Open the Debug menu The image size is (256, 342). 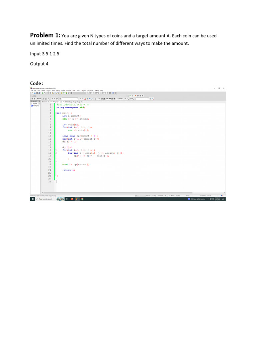(58, 91)
